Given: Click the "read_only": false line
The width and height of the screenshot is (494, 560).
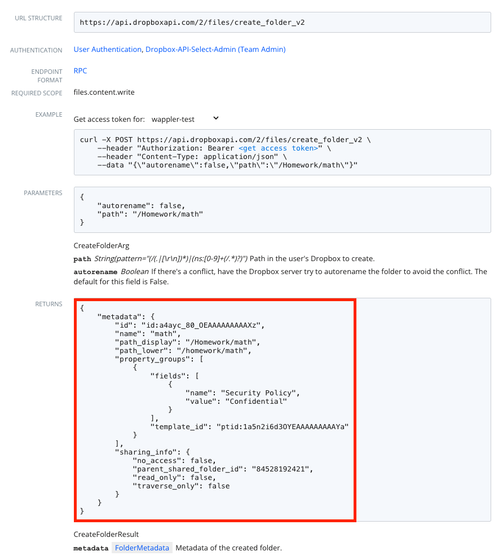Looking at the screenshot, I should point(174,478).
